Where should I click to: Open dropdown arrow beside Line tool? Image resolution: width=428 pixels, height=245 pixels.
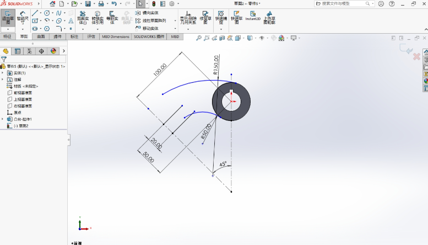point(41,13)
